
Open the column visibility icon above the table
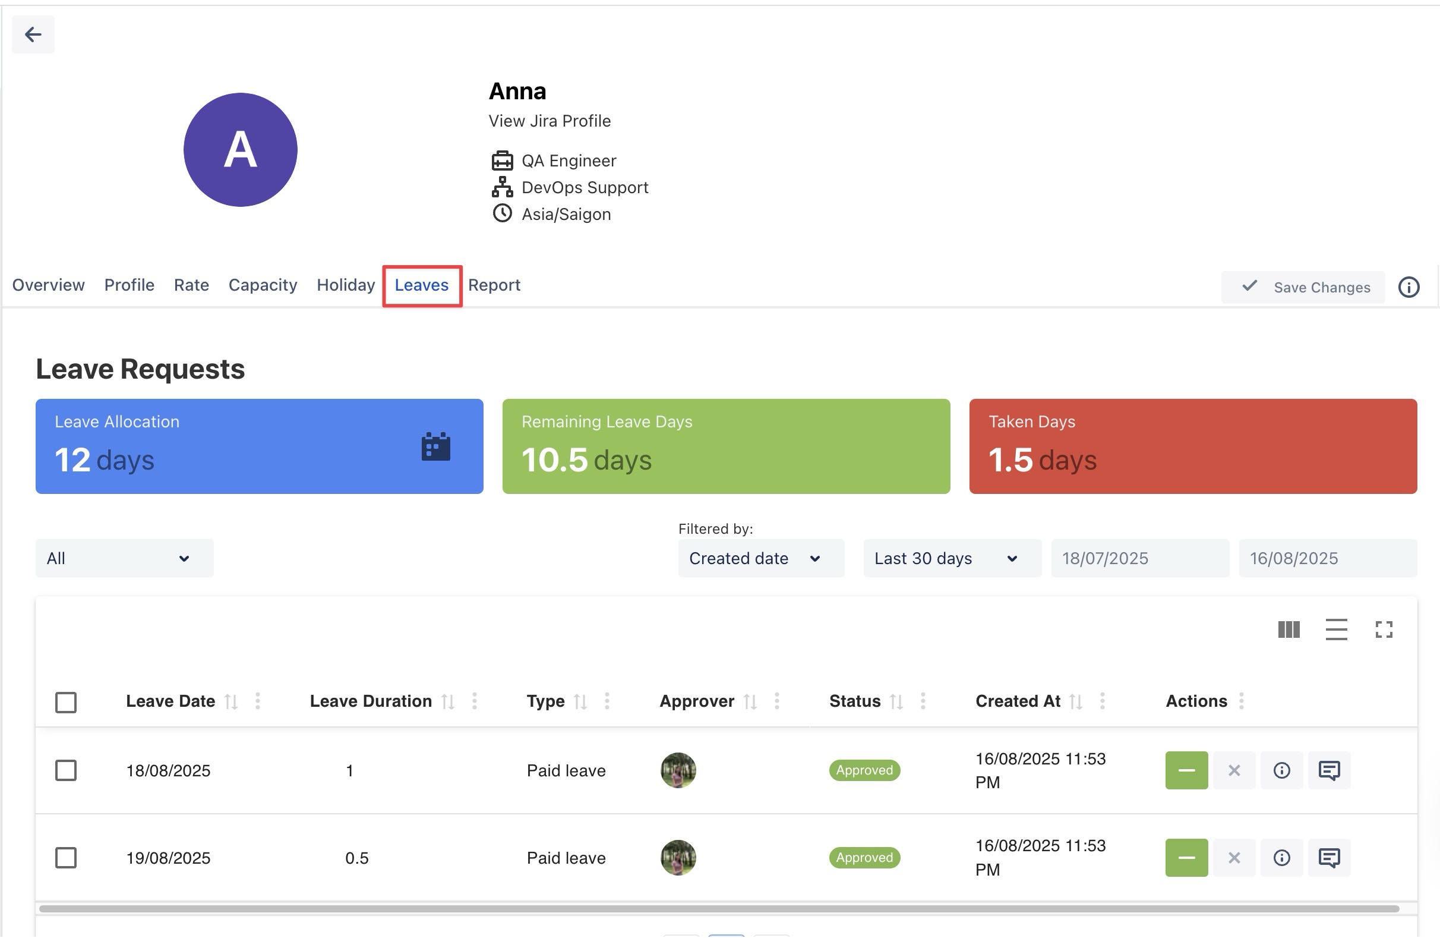click(x=1289, y=629)
